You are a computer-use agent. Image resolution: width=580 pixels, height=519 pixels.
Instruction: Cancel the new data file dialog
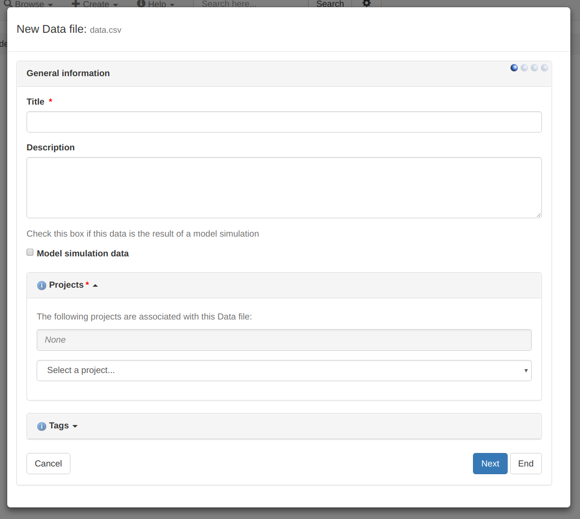point(48,464)
